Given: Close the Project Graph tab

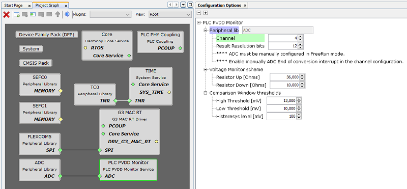Looking at the screenshot, I should (66, 6).
